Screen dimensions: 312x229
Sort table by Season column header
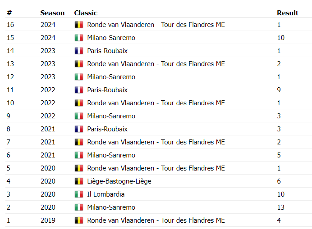(52, 13)
